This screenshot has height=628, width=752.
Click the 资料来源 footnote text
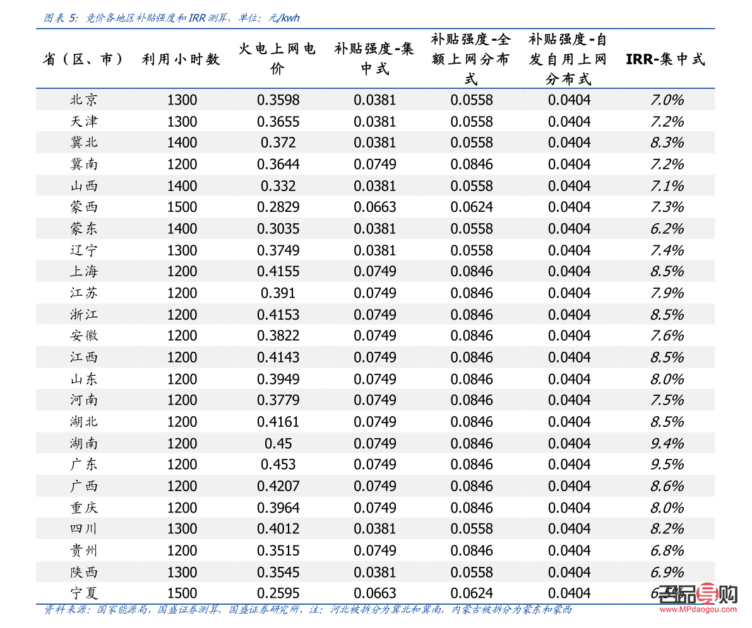tap(308, 610)
